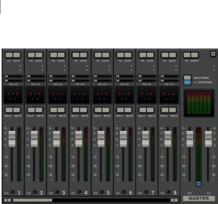Click the master left volume fader
This screenshot has width=218, height=204.
[190, 139]
